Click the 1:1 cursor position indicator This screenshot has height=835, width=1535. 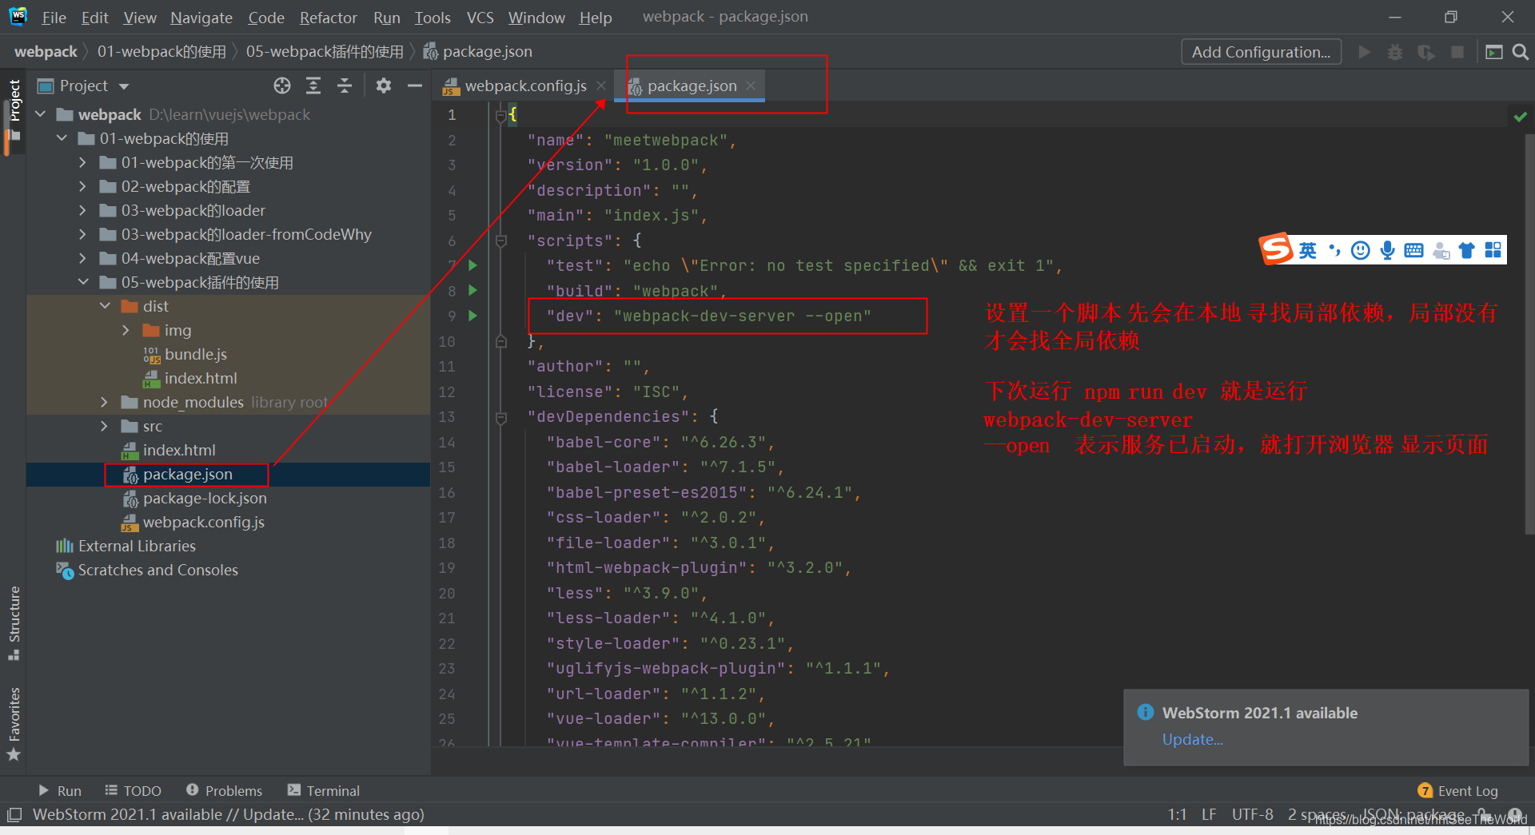tap(1177, 814)
